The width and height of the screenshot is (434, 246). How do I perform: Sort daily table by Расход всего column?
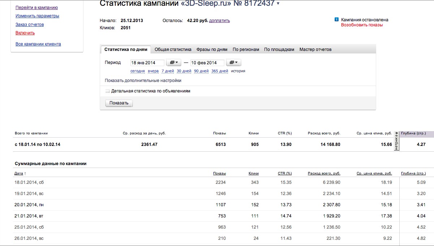point(324,173)
